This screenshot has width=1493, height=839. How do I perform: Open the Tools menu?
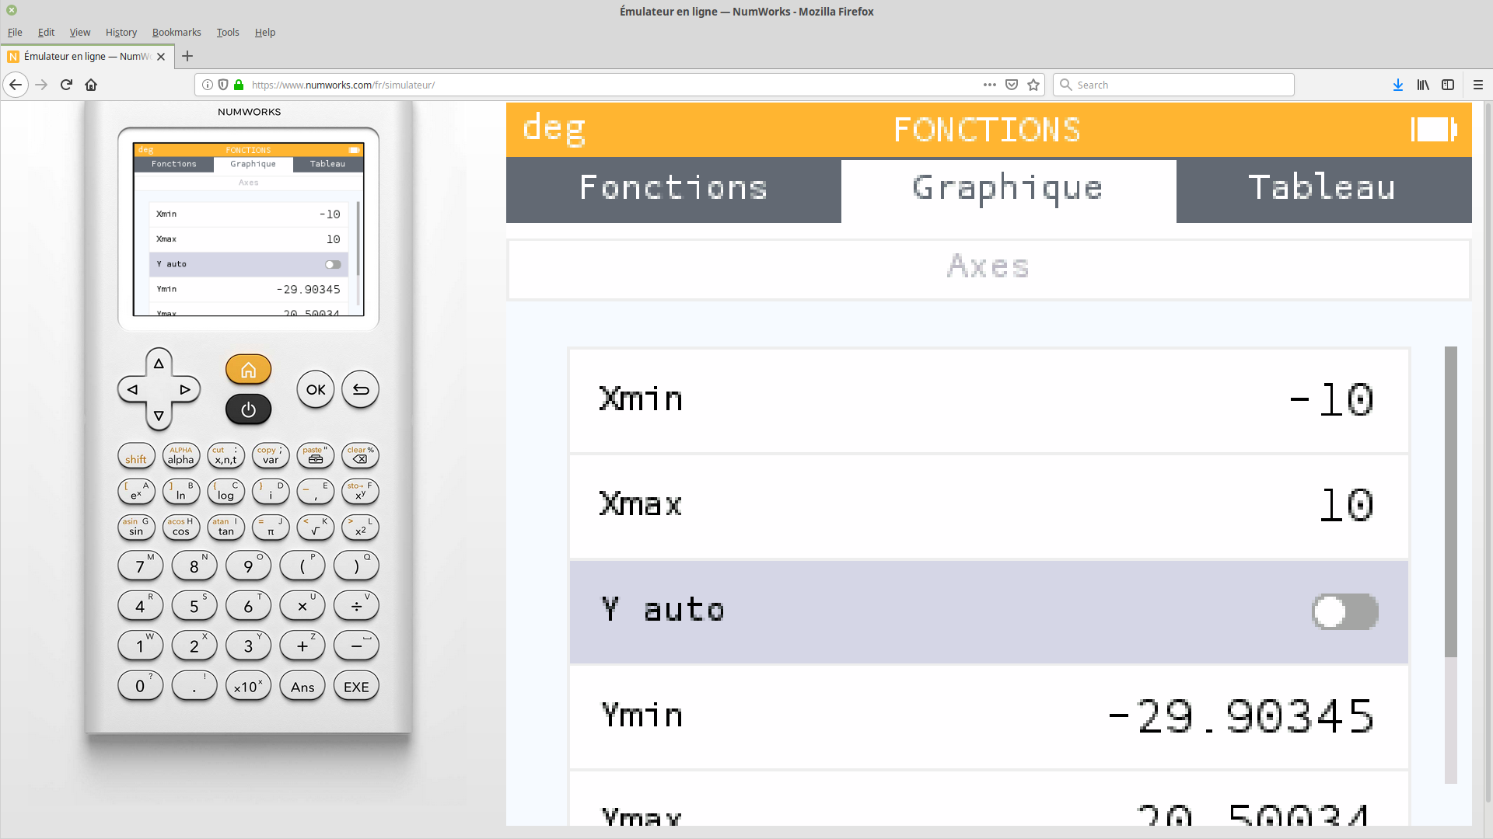[227, 32]
